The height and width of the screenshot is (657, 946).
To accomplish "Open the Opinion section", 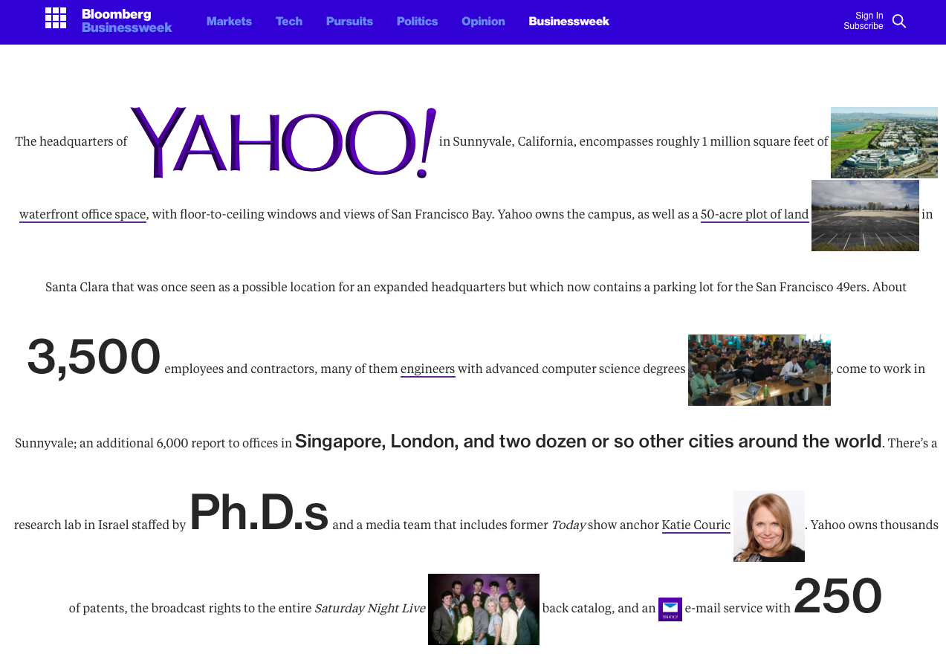I will (483, 22).
